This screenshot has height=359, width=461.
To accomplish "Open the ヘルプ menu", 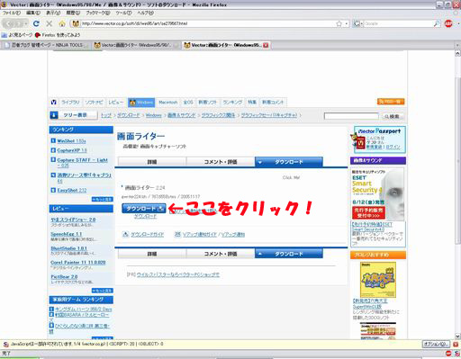I will point(146,13).
